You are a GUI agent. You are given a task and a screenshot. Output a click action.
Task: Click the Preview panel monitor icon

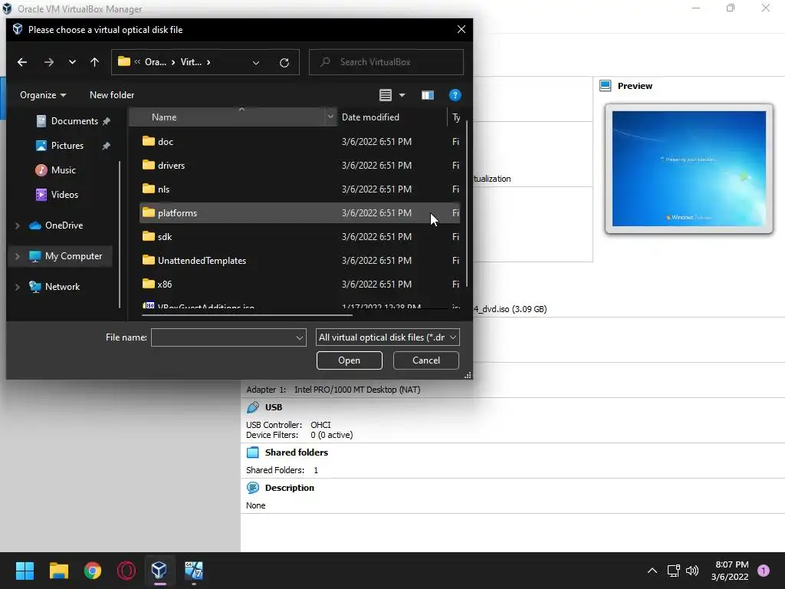tap(606, 86)
